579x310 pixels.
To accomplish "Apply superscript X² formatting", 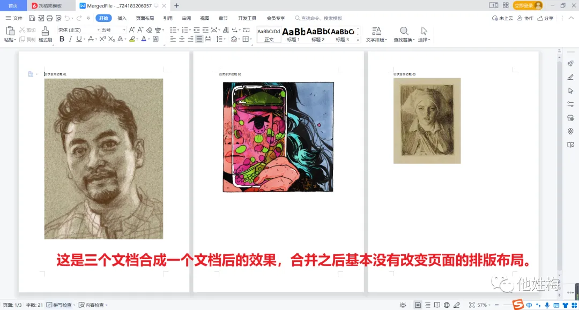I will pos(102,39).
